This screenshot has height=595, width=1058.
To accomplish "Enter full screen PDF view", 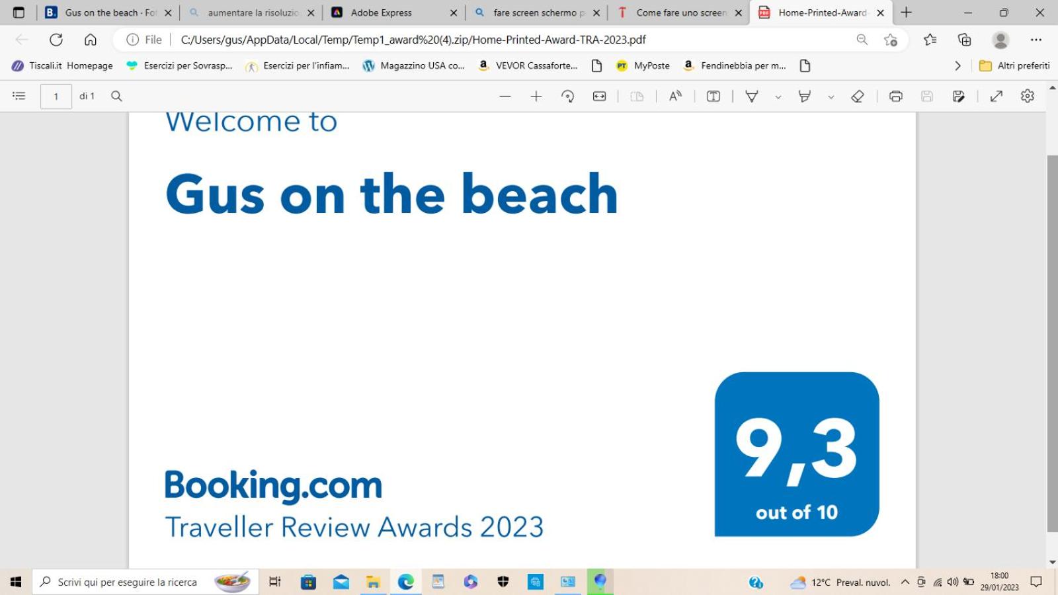I will point(997,97).
